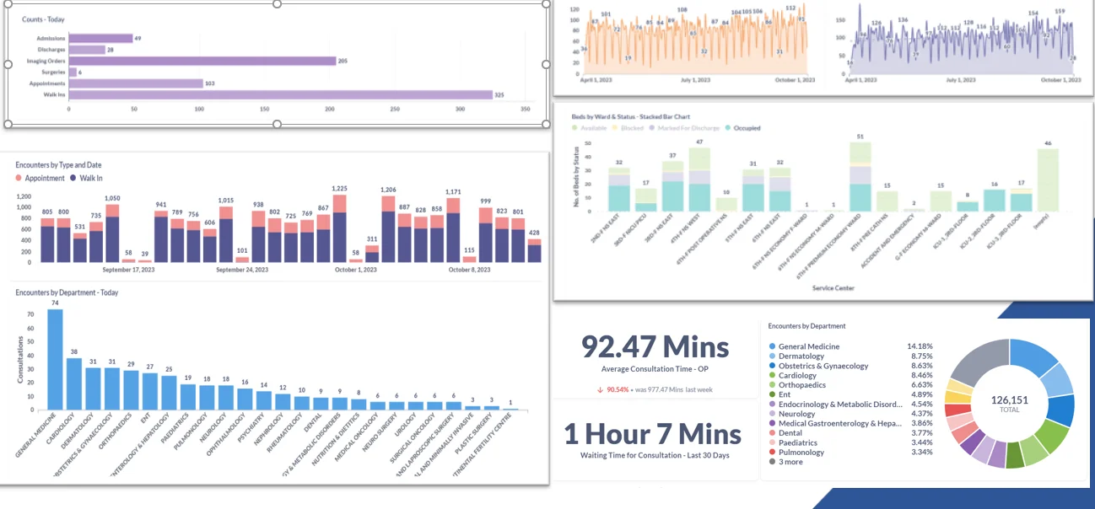The height and width of the screenshot is (509, 1095).
Task: Click the beds bar labeled 46
Action: (x=1047, y=180)
